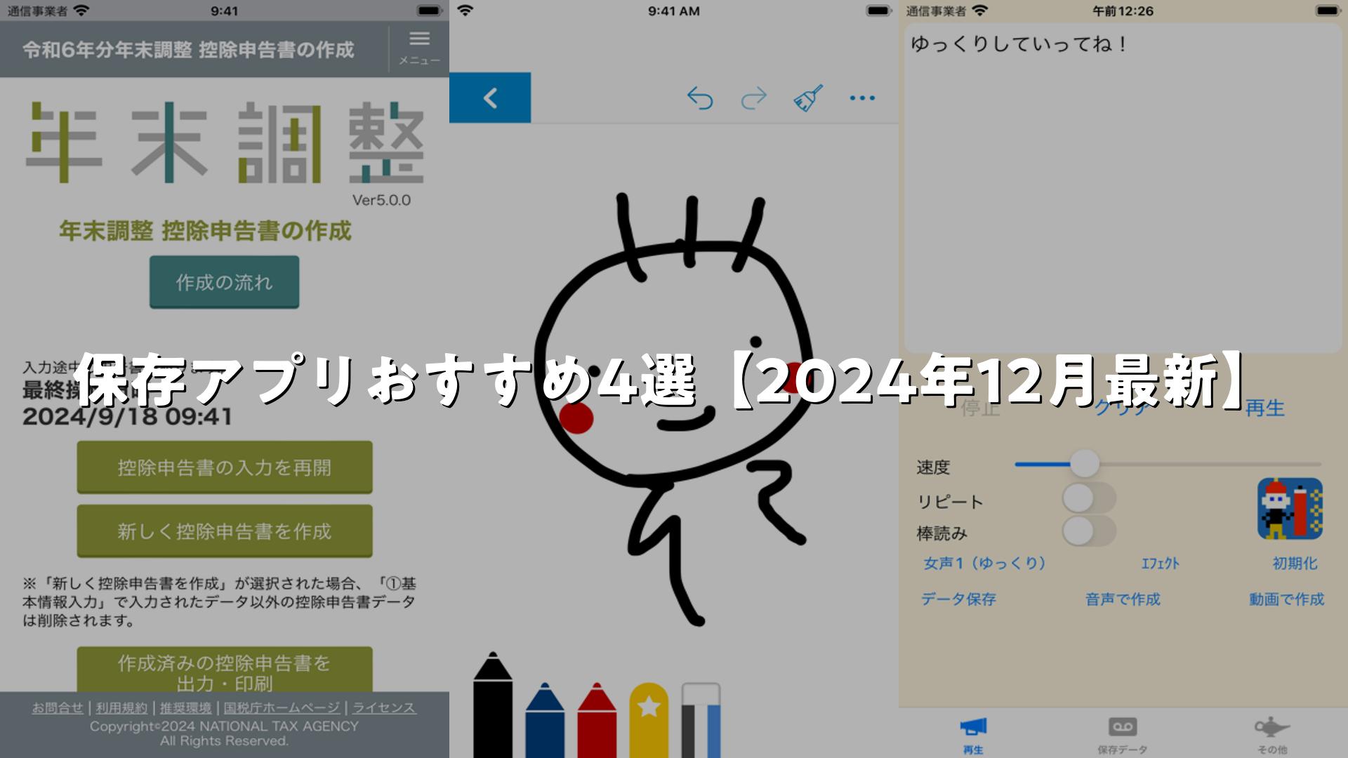Click the Ver5.0.0 version text
The width and height of the screenshot is (1348, 758).
[381, 200]
